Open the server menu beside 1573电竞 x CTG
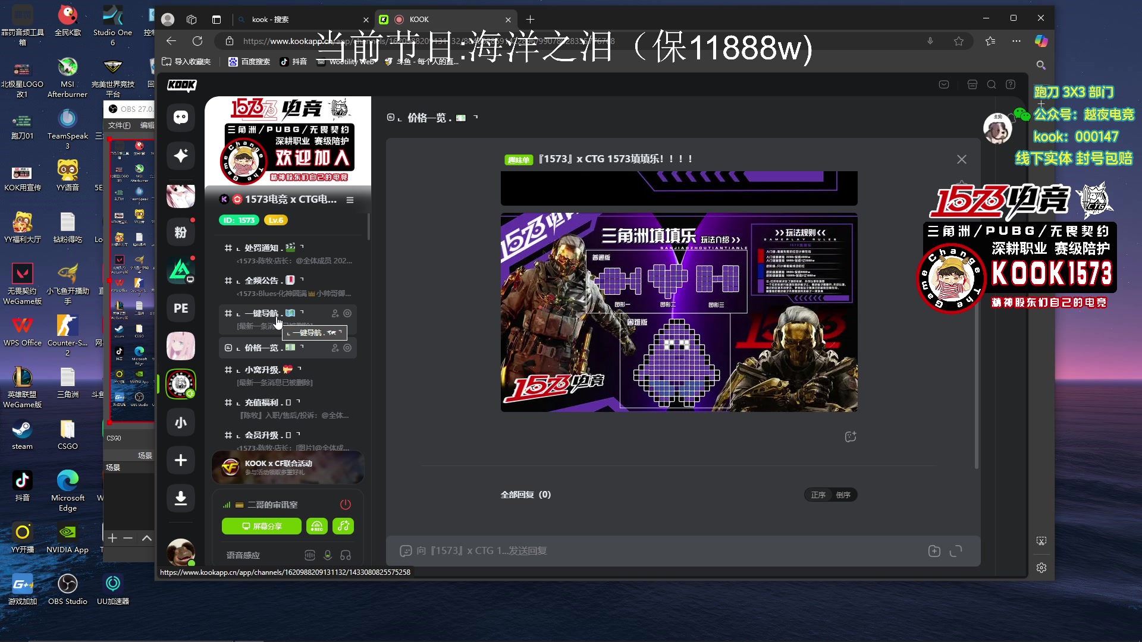The height and width of the screenshot is (642, 1142). [351, 200]
